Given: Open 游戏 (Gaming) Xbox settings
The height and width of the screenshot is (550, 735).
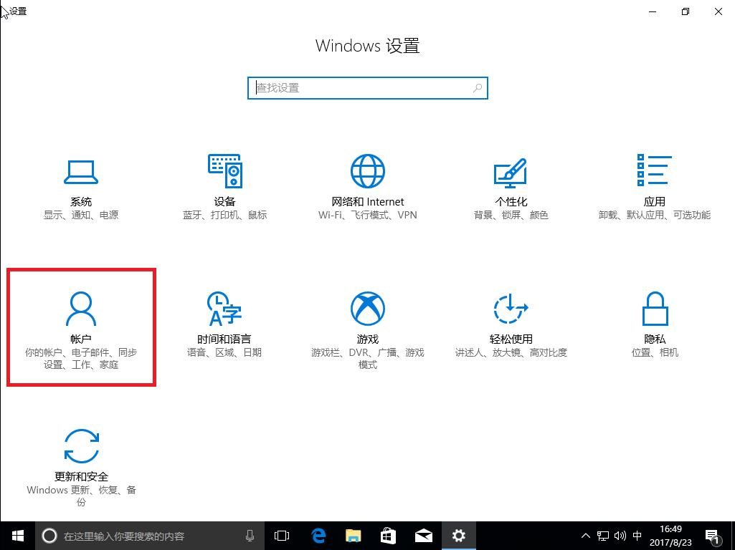Looking at the screenshot, I should coord(368,326).
